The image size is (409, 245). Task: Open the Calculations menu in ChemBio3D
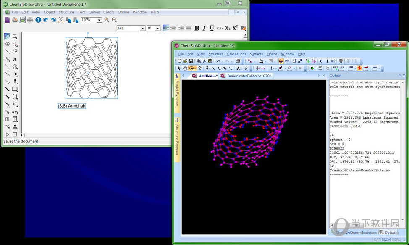[x=236, y=54]
